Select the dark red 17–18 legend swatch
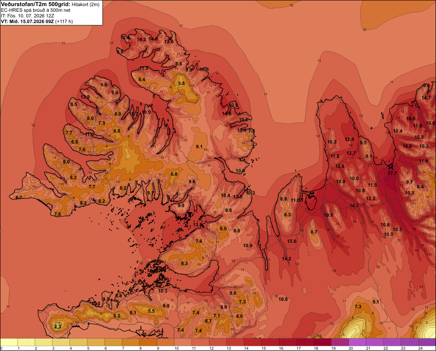This screenshot has width=436, height=351. pyautogui.click(x=305, y=342)
